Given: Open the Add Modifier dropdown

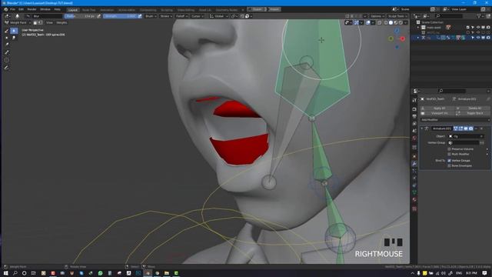Looking at the screenshot, I should pyautogui.click(x=455, y=120).
